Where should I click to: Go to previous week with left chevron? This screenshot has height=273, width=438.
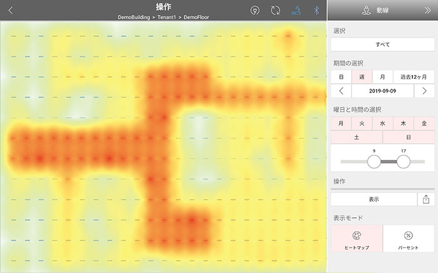pos(341,91)
